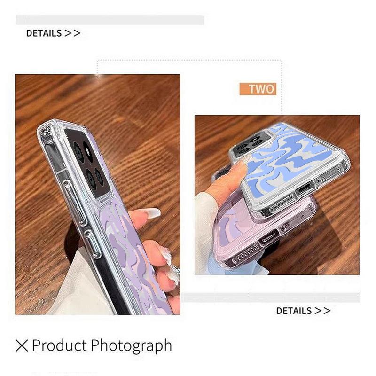The height and width of the screenshot is (376, 376).
Task: Open the bottom-right DETAILS text
Action: coord(294,311)
